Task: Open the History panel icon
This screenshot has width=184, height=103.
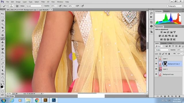Action: pyautogui.click(x=152, y=13)
